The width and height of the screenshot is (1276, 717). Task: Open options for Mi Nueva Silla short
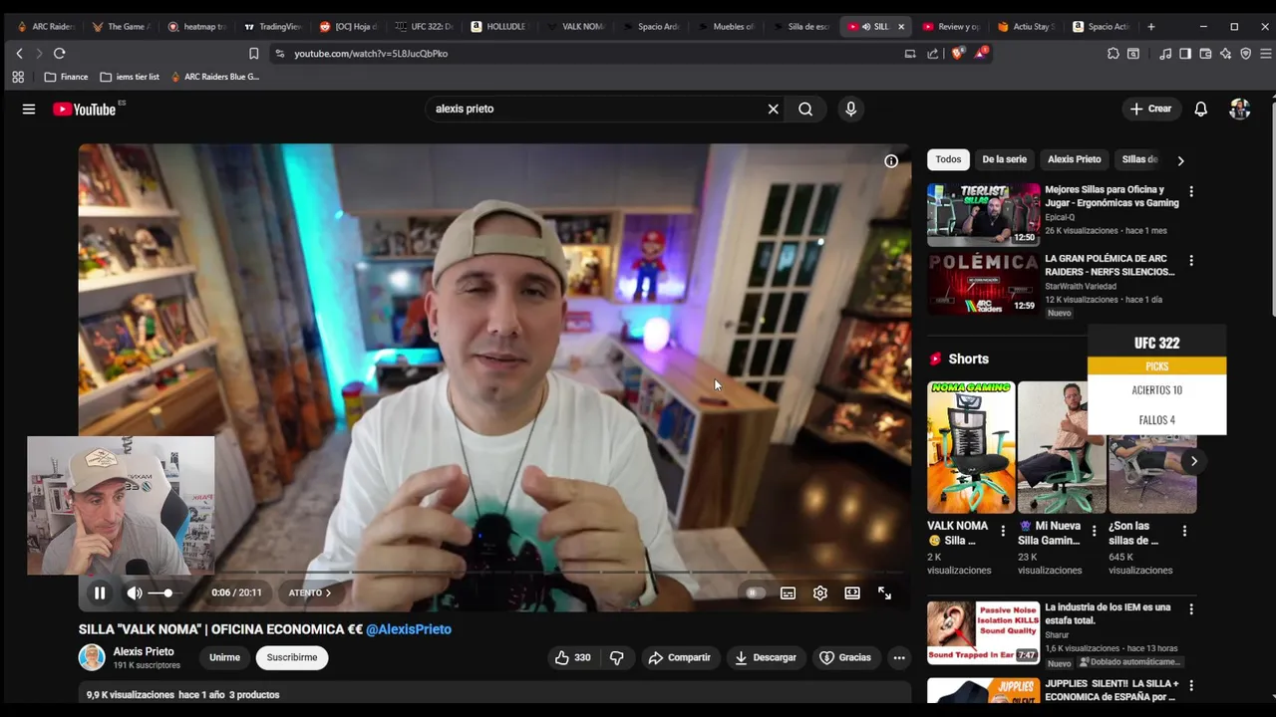[x=1094, y=531]
